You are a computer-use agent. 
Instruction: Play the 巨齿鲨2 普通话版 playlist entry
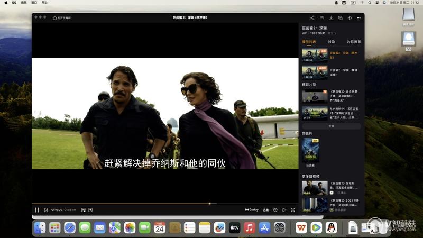click(332, 72)
